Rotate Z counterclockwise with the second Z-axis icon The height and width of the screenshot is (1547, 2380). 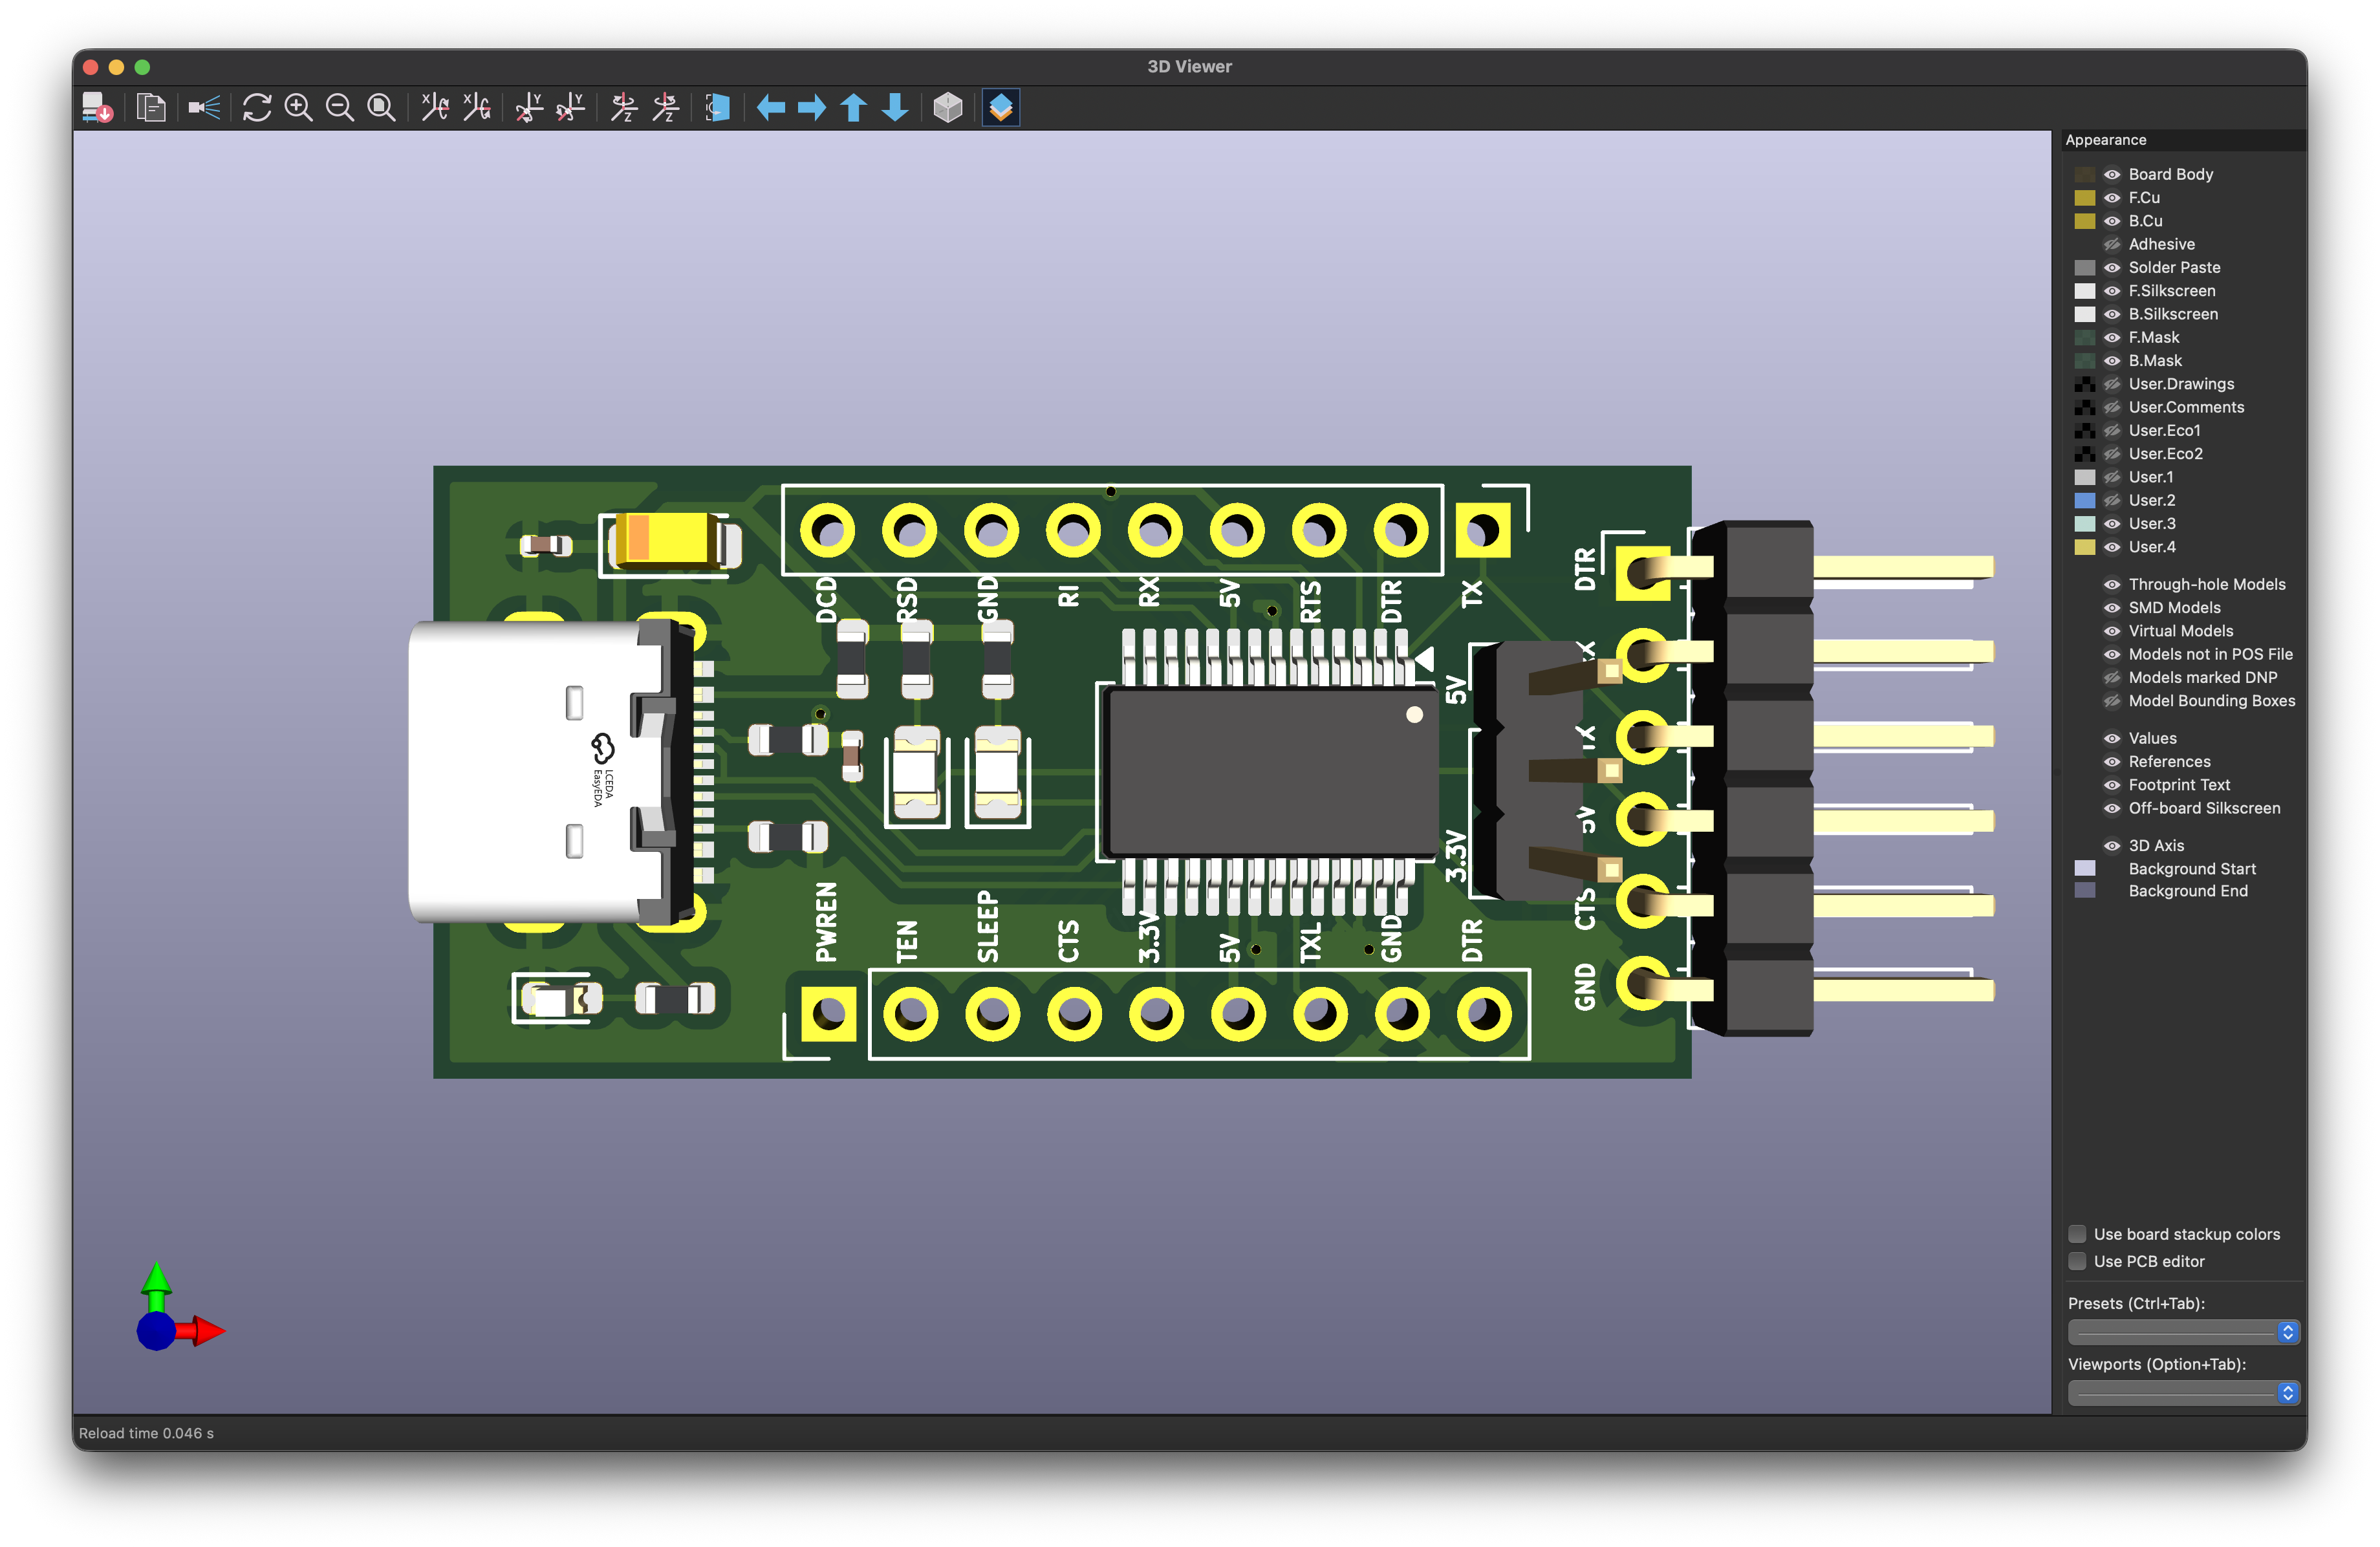[x=666, y=107]
